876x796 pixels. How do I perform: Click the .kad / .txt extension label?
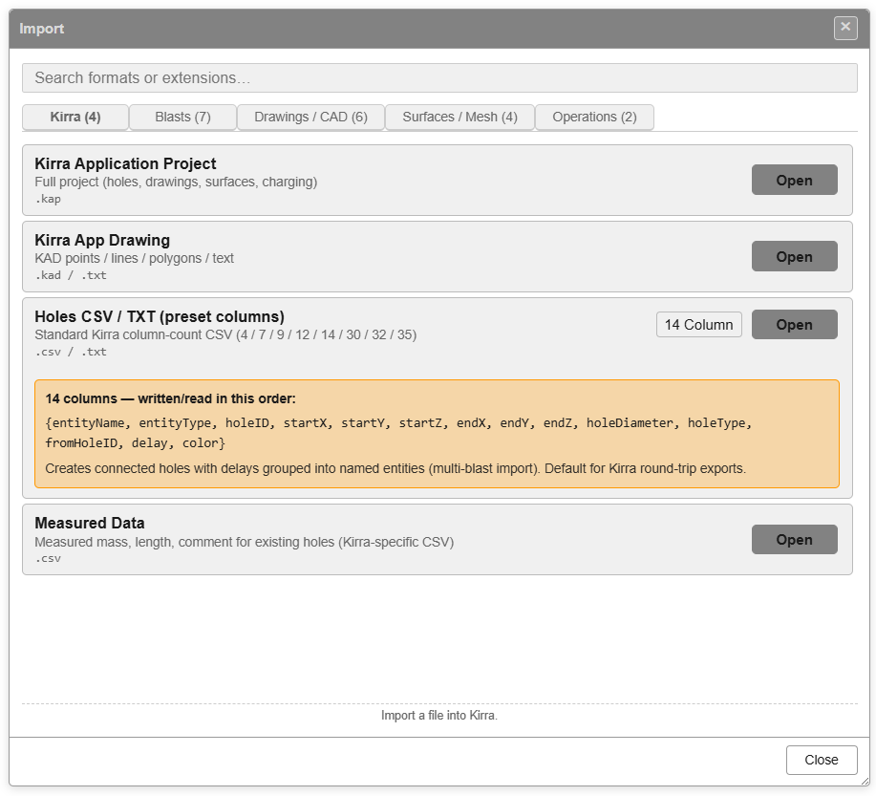[71, 275]
